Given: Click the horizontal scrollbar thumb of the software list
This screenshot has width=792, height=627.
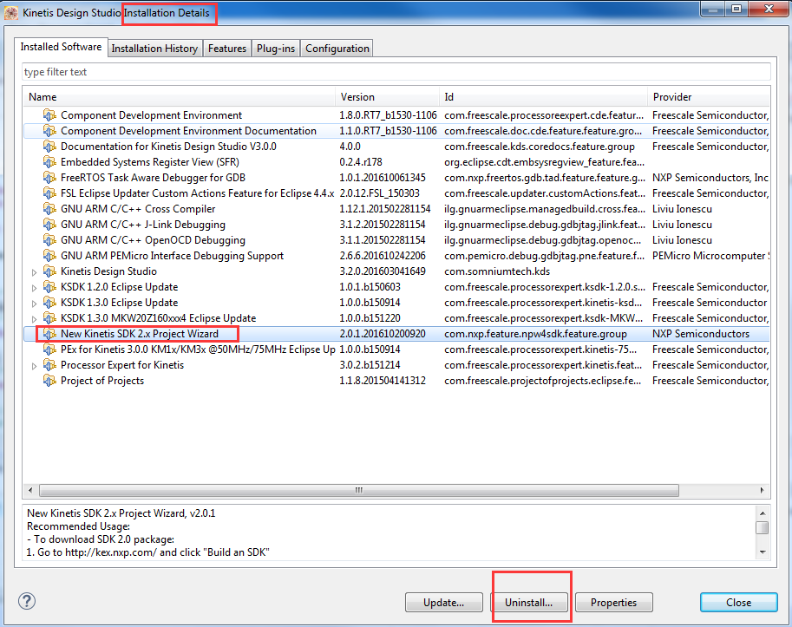Looking at the screenshot, I should (359, 490).
